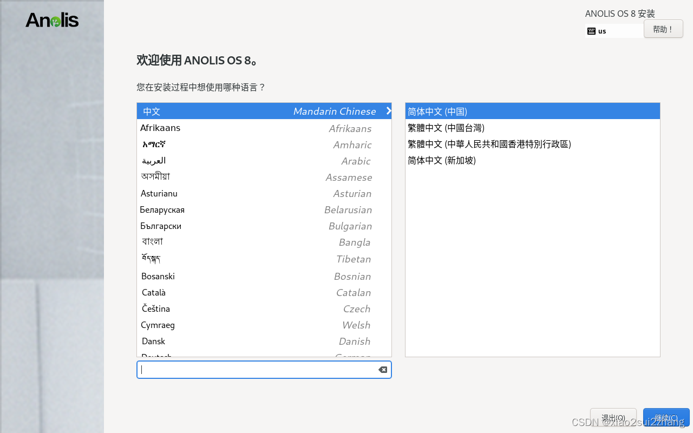Select 繁體中文 (香港特別行政區) locale
The image size is (693, 433).
coord(489,144)
